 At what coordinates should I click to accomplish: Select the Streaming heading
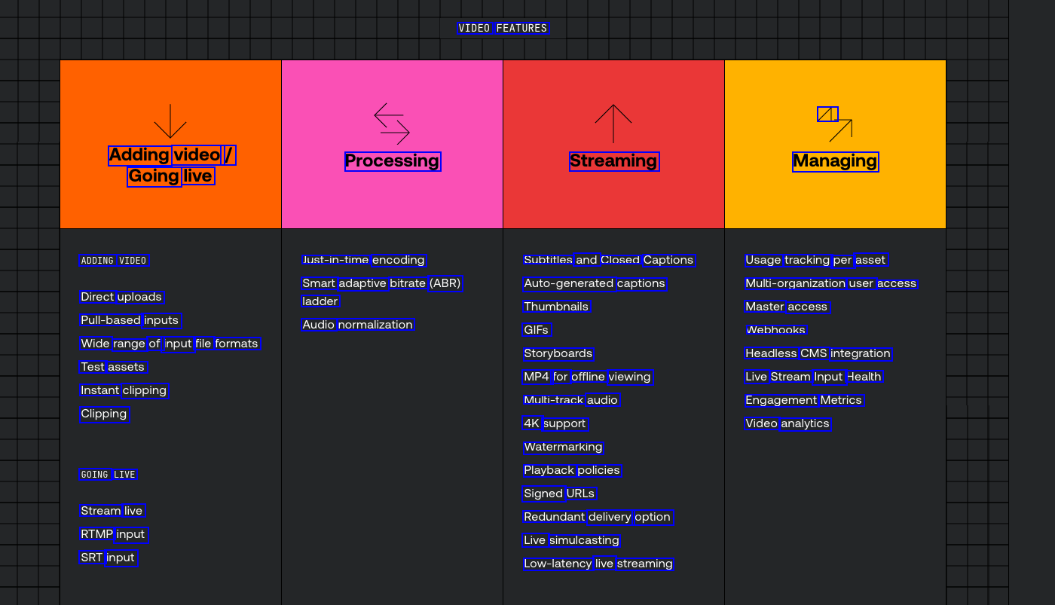coord(614,161)
